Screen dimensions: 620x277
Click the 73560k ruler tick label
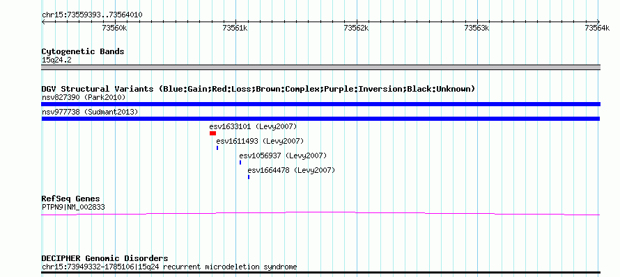(x=115, y=28)
